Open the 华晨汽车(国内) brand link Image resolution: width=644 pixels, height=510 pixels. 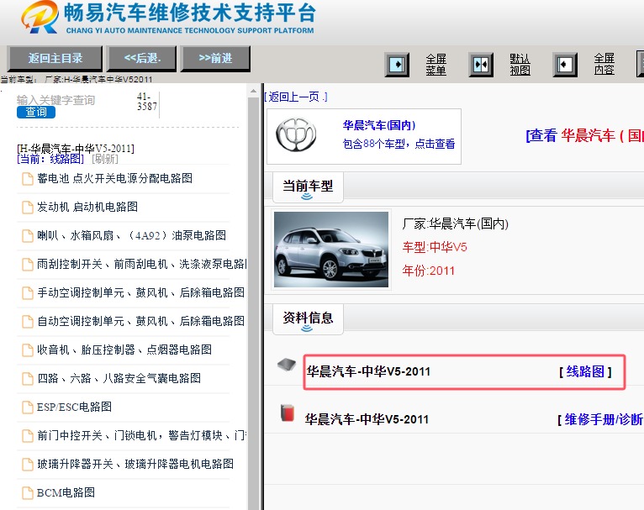click(x=379, y=125)
